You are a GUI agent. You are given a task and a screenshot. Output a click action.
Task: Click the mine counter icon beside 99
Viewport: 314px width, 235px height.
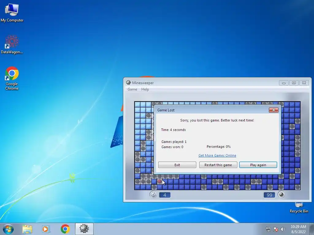(281, 194)
